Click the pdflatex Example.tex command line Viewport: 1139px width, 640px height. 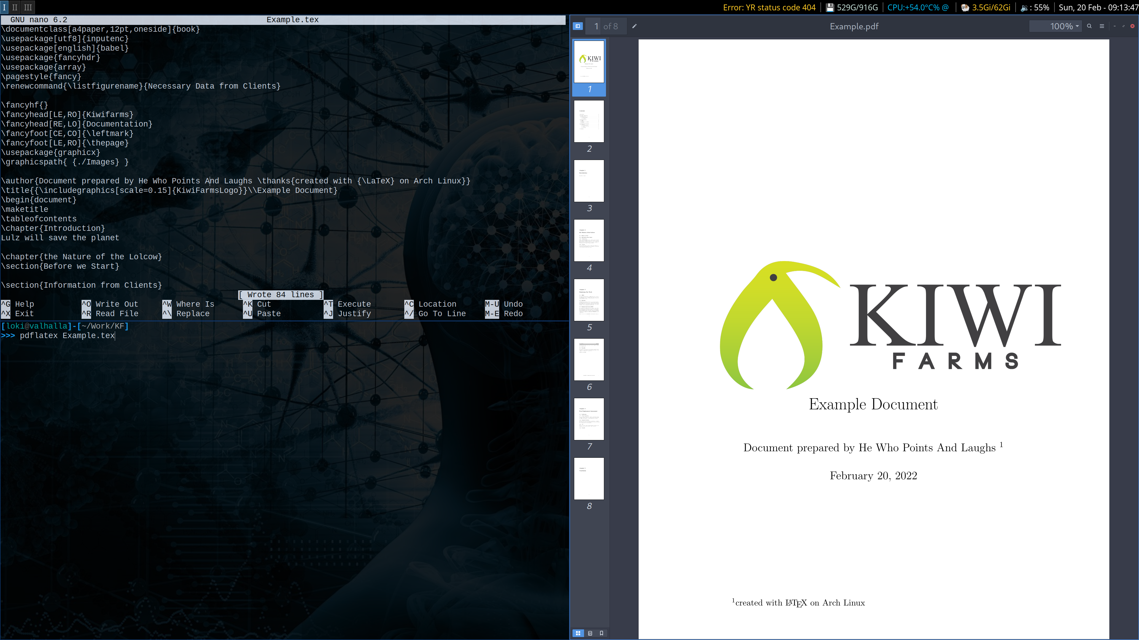point(67,336)
